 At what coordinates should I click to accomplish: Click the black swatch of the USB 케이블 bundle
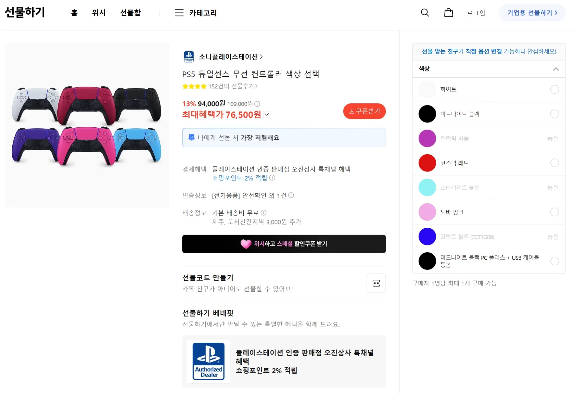coord(427,261)
